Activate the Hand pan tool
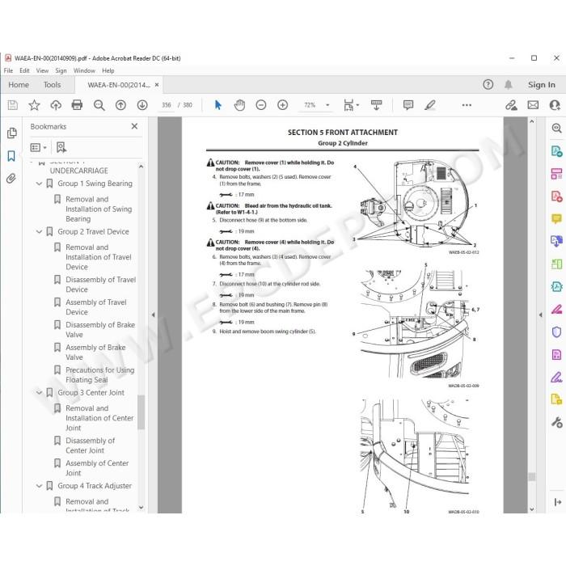This screenshot has height=566, width=566. click(x=239, y=105)
